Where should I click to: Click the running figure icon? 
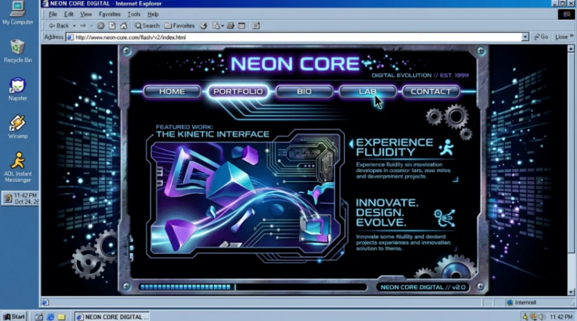pyautogui.click(x=446, y=147)
